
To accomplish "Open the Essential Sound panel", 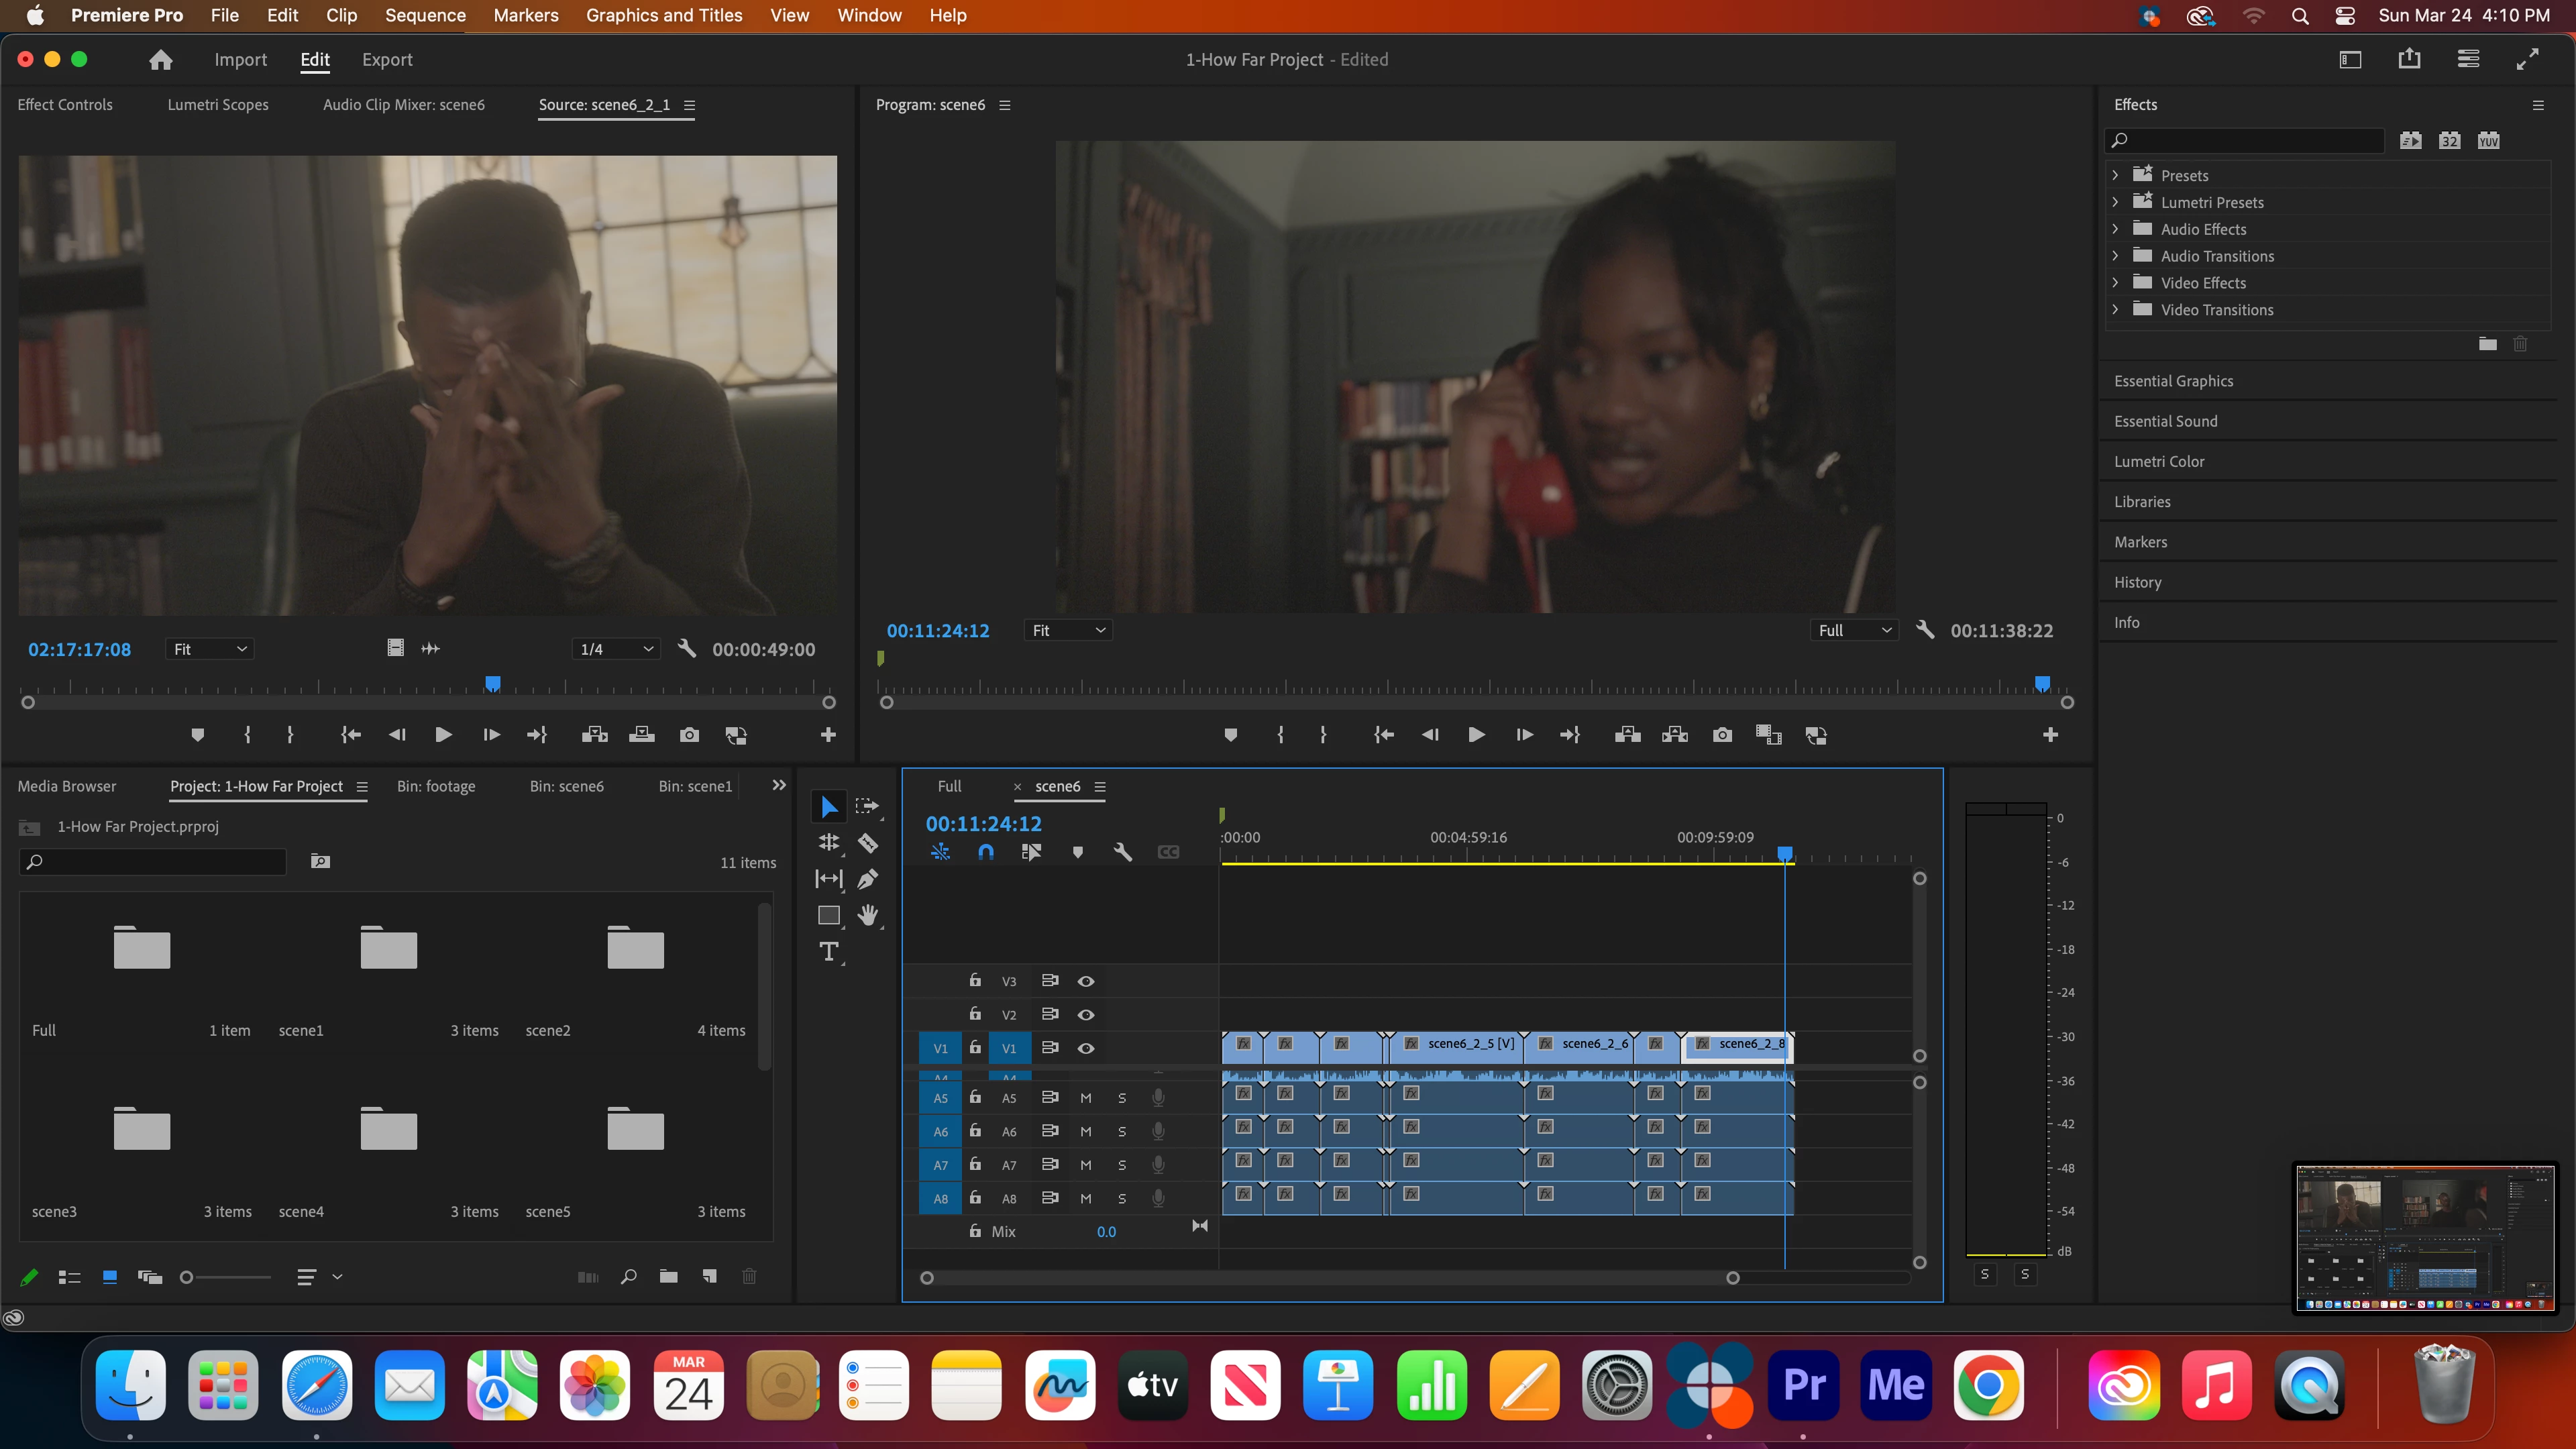I will pyautogui.click(x=2165, y=421).
